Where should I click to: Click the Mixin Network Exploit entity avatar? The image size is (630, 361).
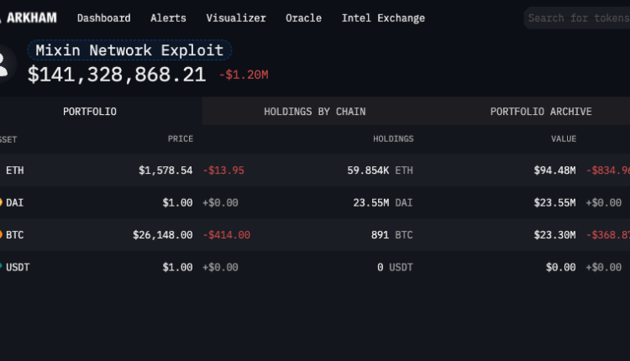click(4, 64)
